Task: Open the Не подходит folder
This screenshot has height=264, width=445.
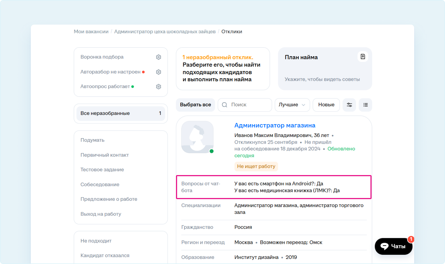Action: coord(96,241)
